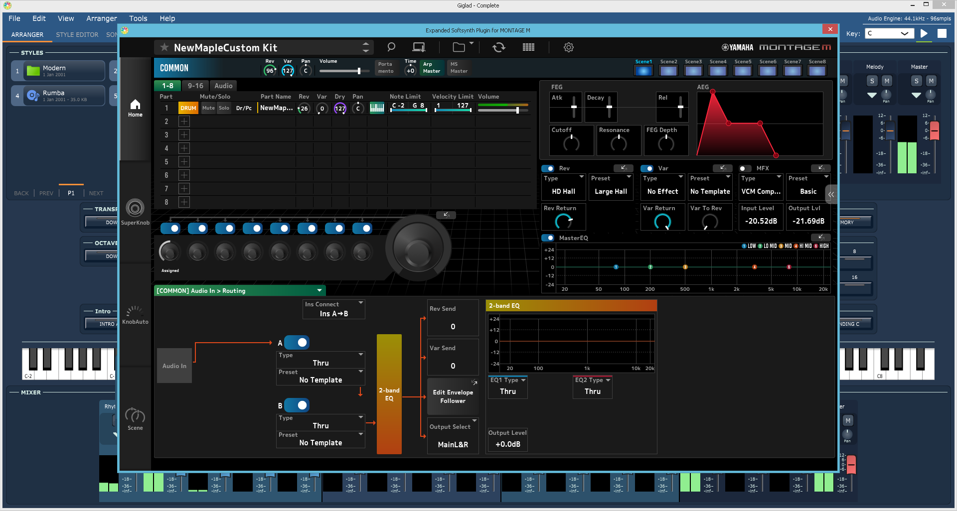The image size is (957, 511).
Task: Open Edit Envelope Follower
Action: pyautogui.click(x=453, y=396)
